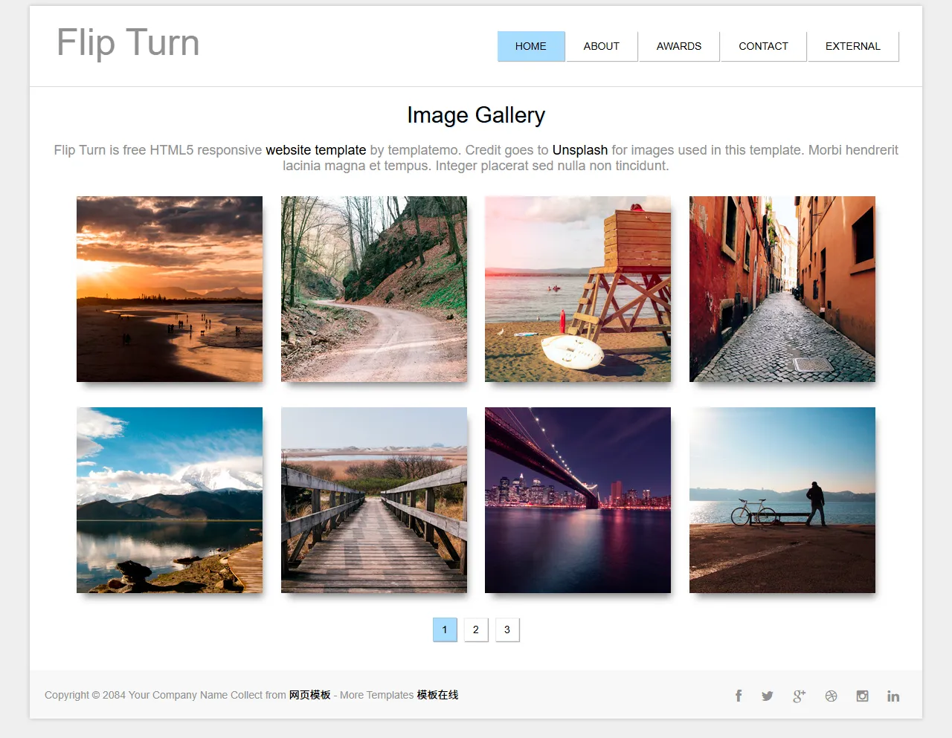Open the lifeguard chair beach image
This screenshot has height=738, width=952.
tap(578, 289)
